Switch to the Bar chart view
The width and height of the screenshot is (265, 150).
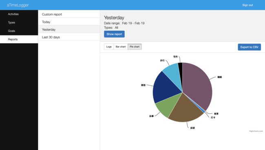121,47
